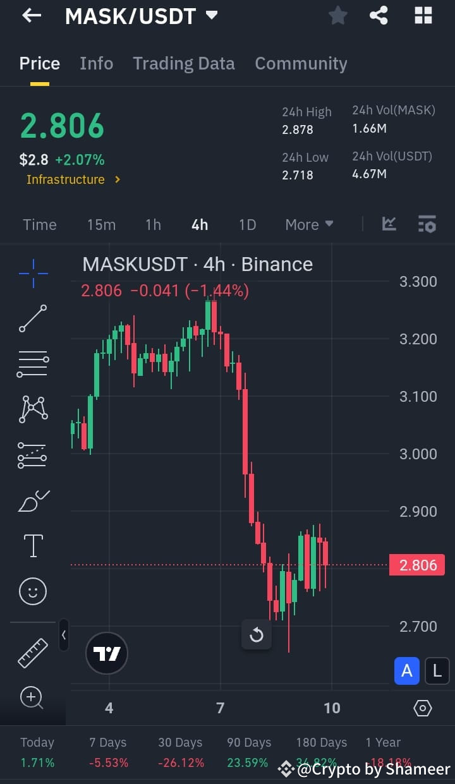Switch to the Trading Data tab
This screenshot has height=784, width=455.
pyautogui.click(x=184, y=63)
